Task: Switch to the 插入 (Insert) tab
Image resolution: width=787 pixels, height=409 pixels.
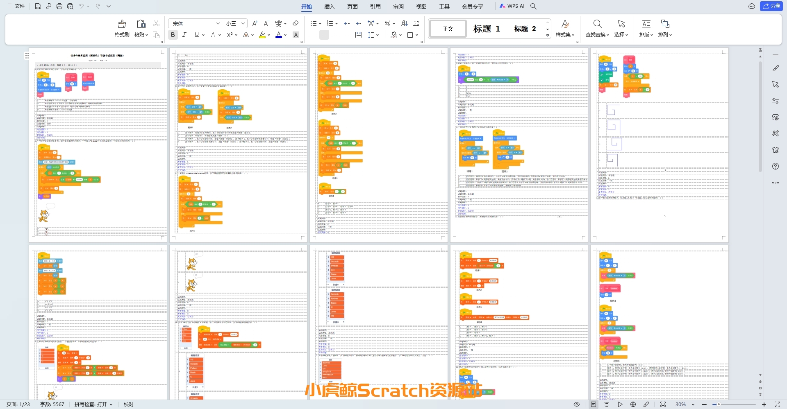Action: tap(329, 6)
